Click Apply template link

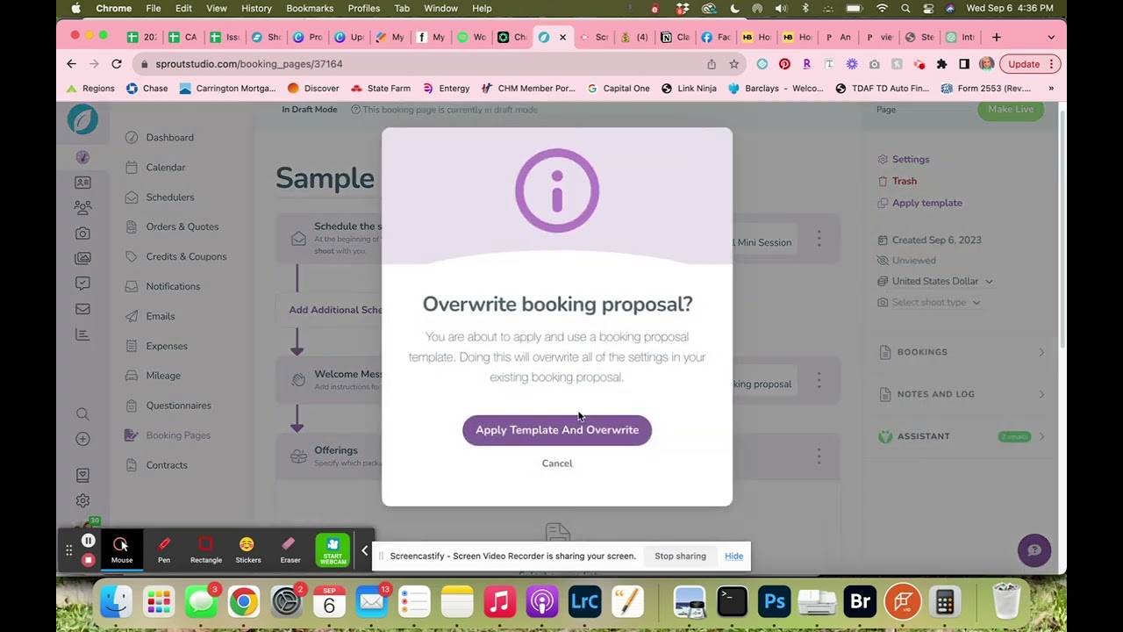pos(926,203)
